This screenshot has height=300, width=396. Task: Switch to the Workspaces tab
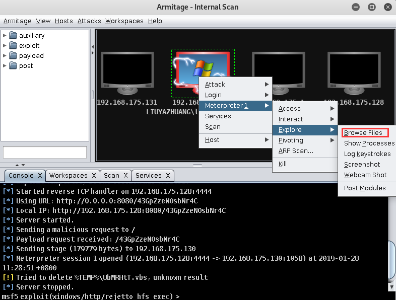coord(68,175)
